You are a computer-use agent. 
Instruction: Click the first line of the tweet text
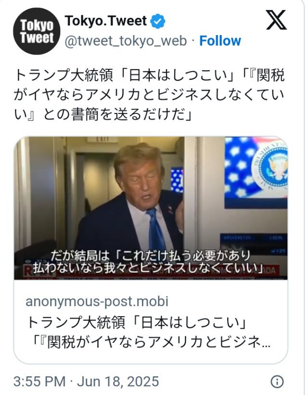tap(149, 75)
